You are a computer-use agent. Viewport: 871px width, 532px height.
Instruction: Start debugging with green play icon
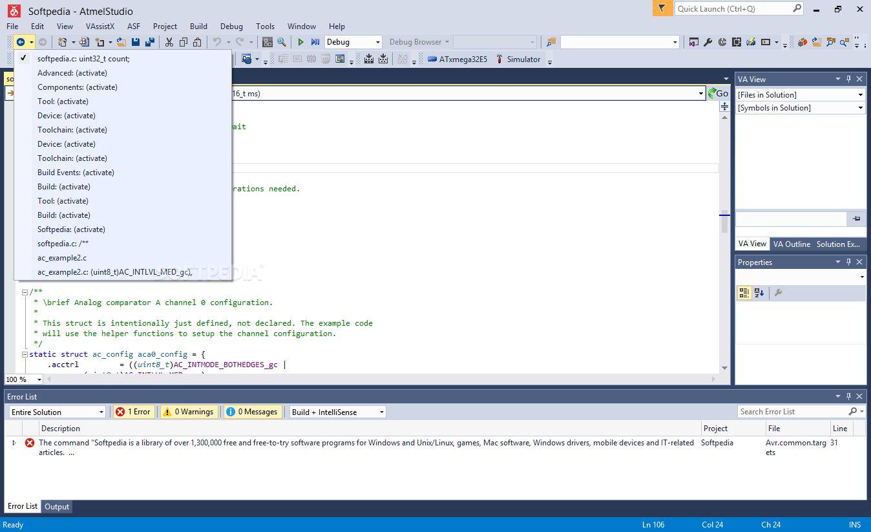[300, 42]
